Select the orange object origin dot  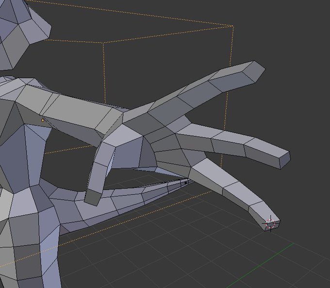[x=43, y=120]
